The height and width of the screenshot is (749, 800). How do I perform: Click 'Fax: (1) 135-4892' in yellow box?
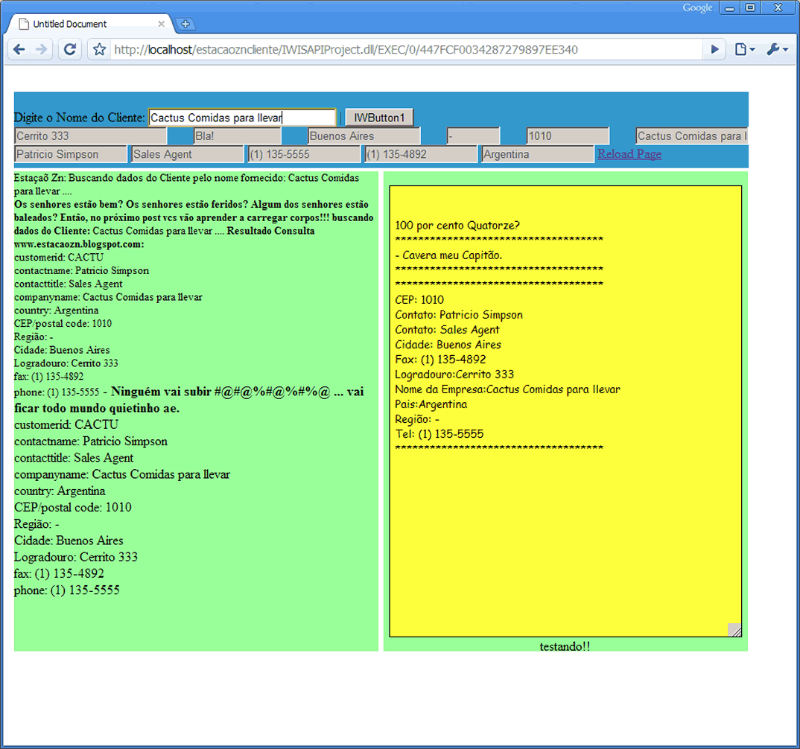(440, 360)
